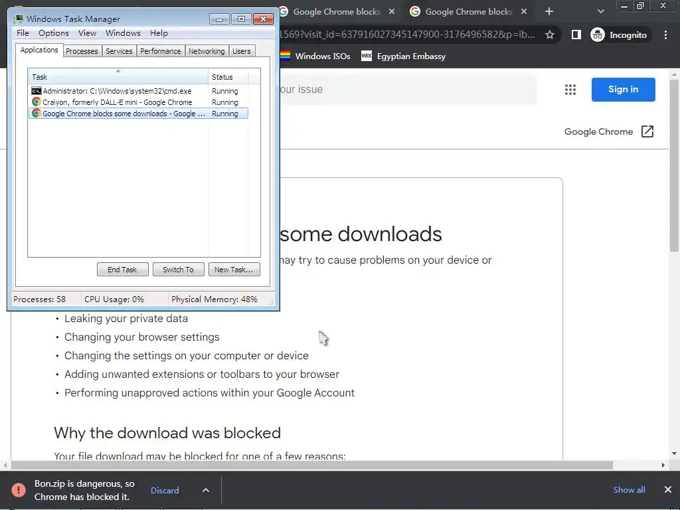Click the Task Manager title bar icon

point(18,19)
